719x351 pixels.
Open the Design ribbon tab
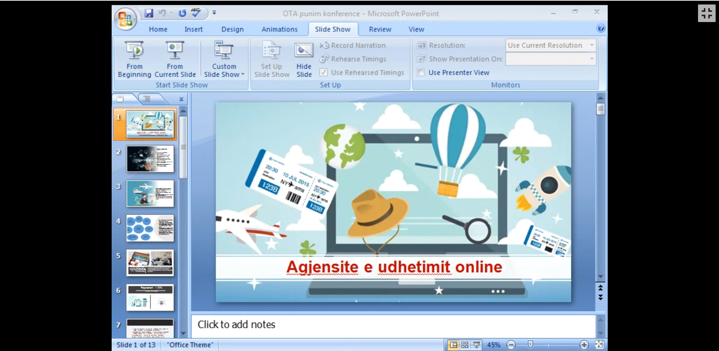point(232,29)
